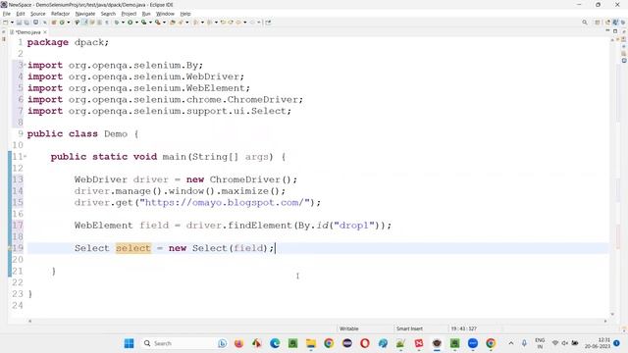Open the Window menu
The width and height of the screenshot is (628, 353).
(165, 14)
